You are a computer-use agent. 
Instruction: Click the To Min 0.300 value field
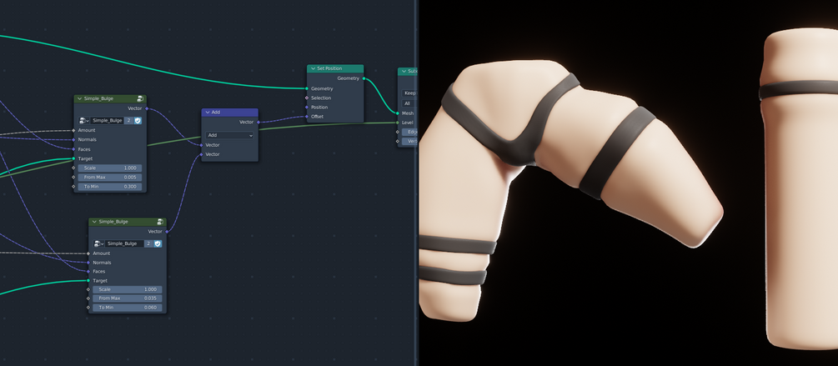click(110, 187)
